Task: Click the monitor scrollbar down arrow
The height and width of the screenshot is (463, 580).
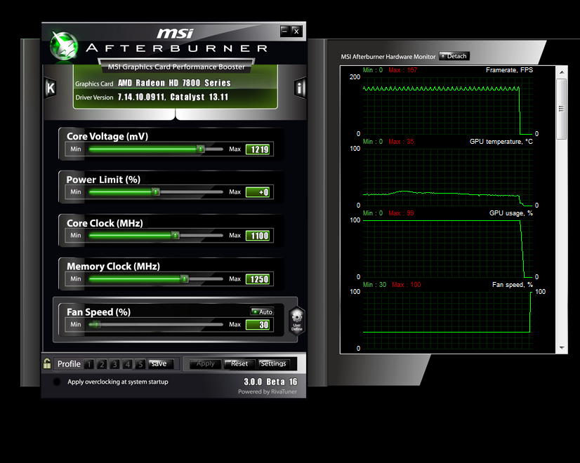Action: tap(562, 348)
